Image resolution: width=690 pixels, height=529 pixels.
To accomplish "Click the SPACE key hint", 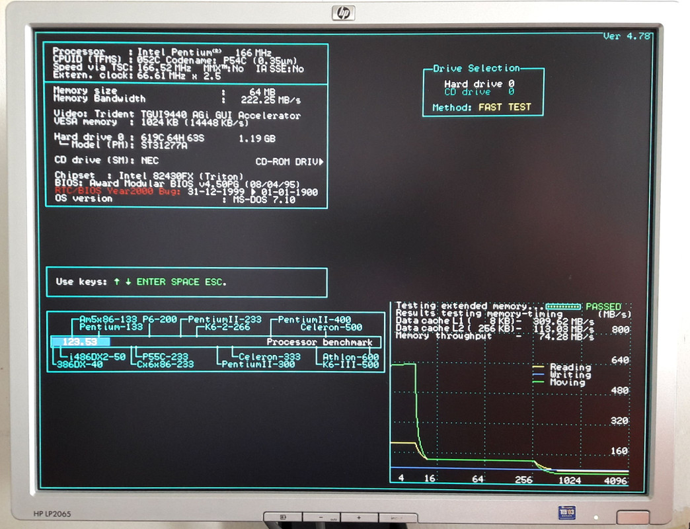I will pos(185,282).
